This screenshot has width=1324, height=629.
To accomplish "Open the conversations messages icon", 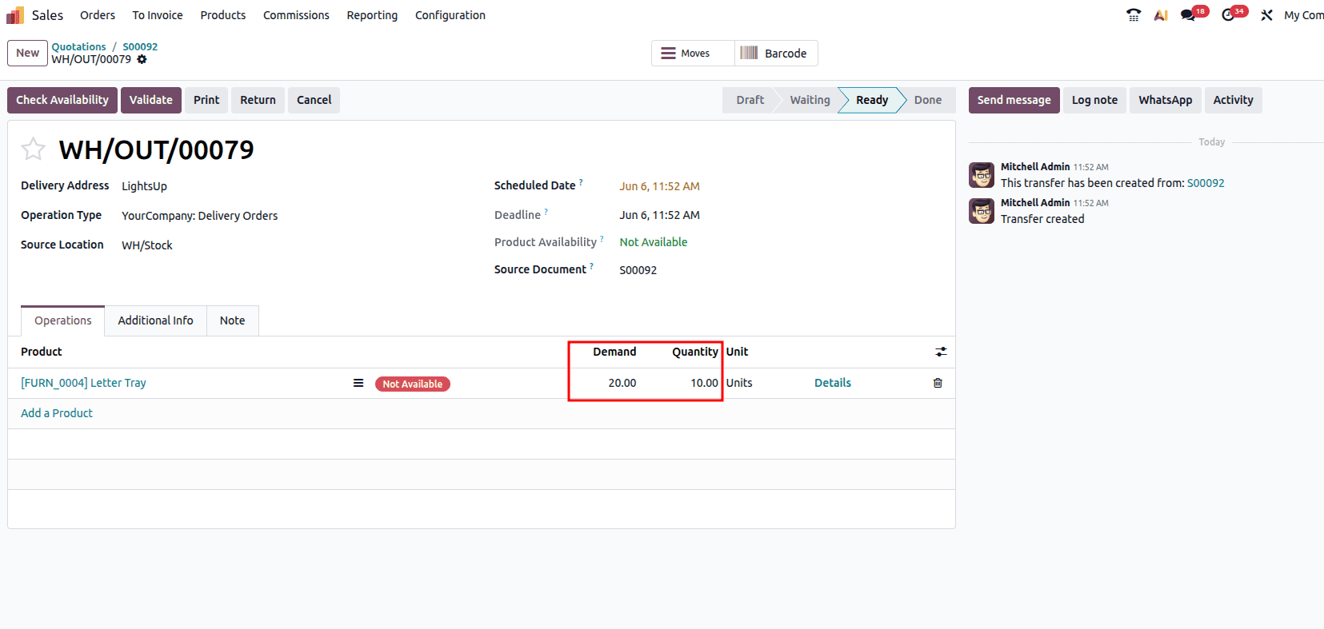I will point(1188,15).
